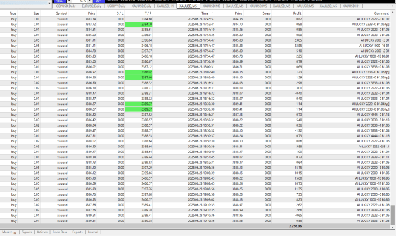Switch to the Signals tab
The image size is (396, 236).
[27, 232]
